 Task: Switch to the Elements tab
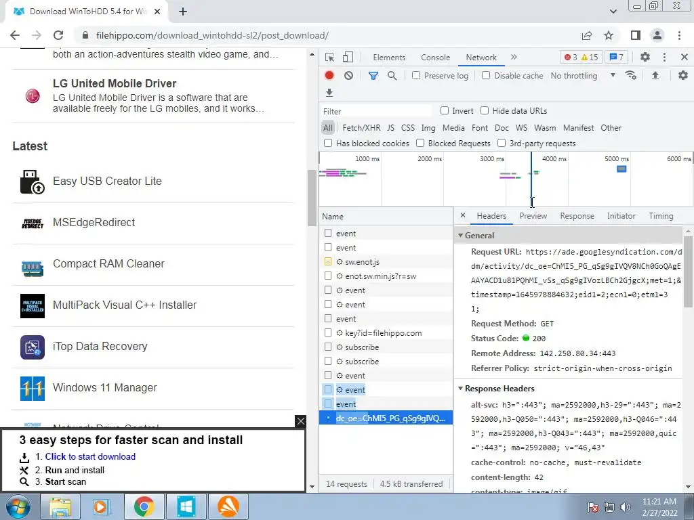pos(388,58)
